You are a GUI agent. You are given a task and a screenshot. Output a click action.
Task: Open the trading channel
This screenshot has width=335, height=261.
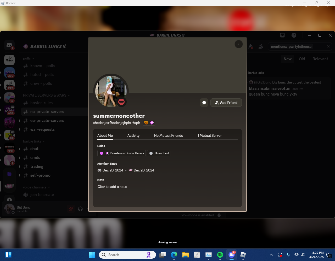54,167
